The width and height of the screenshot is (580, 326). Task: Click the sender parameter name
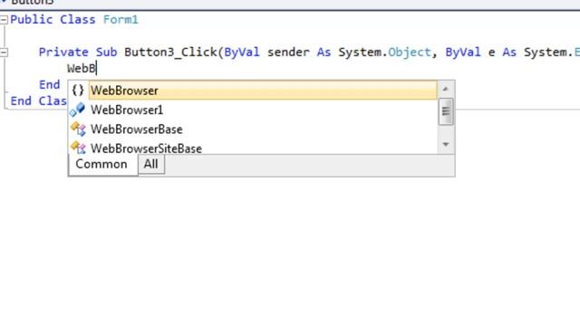coord(288,53)
